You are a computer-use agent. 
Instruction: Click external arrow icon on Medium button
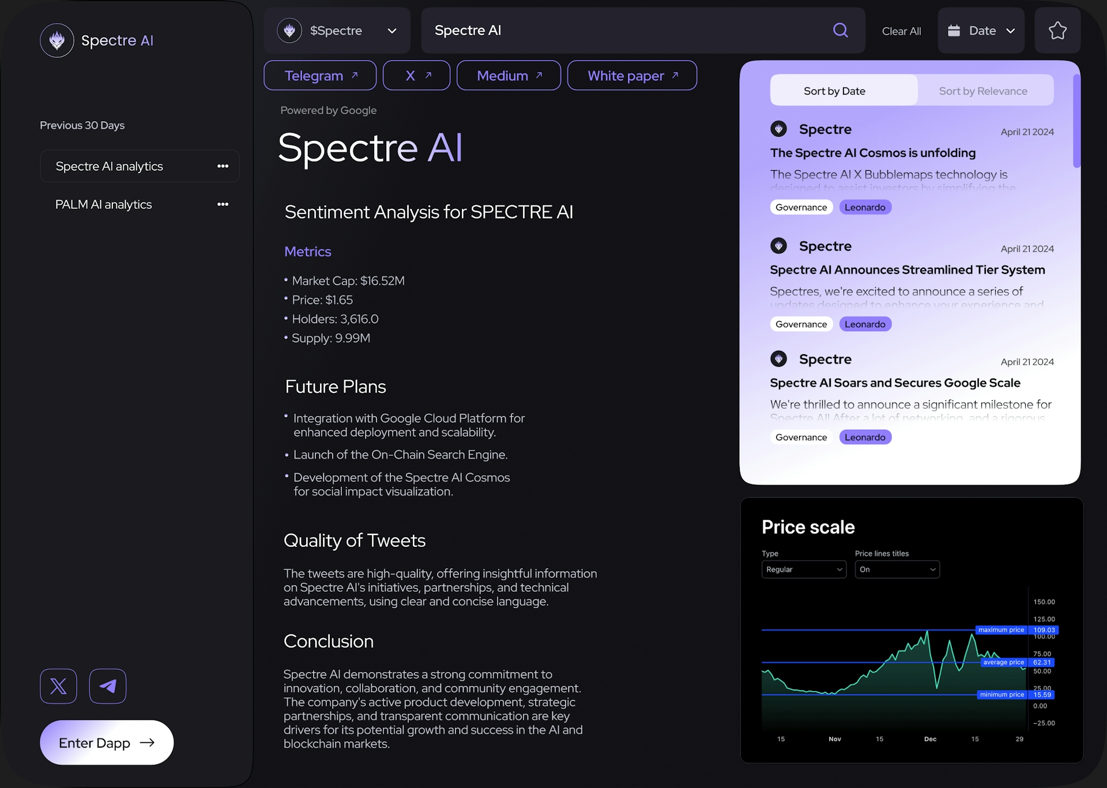[539, 75]
